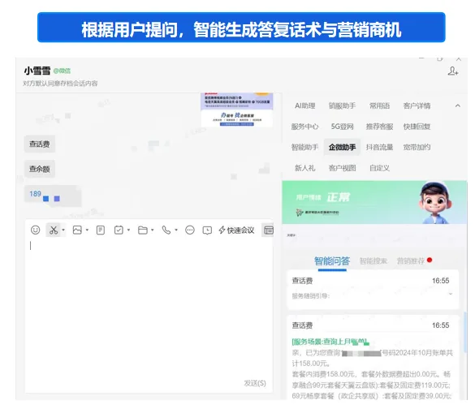Screen dimensions: 475x409
Task: Expand the image icon dropdown arrow
Action: (x=87, y=230)
